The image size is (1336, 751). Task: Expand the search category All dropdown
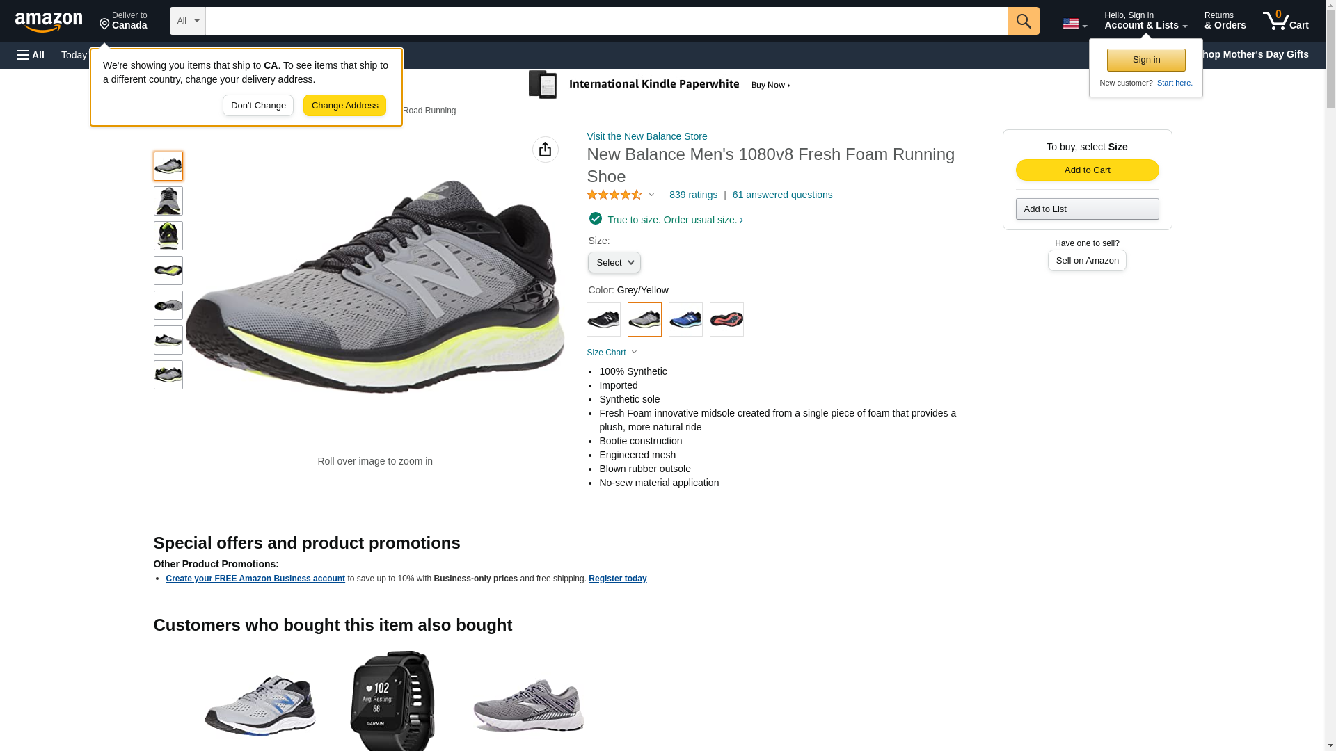[x=187, y=21]
